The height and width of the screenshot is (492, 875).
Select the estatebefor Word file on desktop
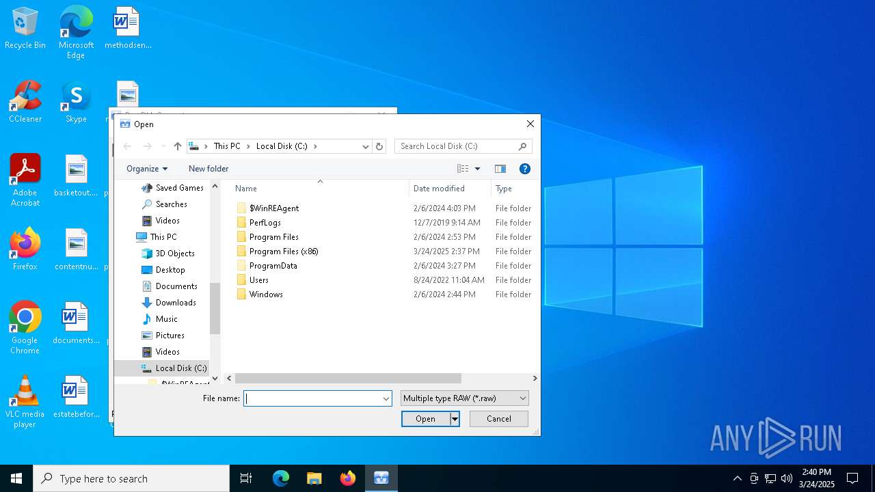pyautogui.click(x=76, y=398)
